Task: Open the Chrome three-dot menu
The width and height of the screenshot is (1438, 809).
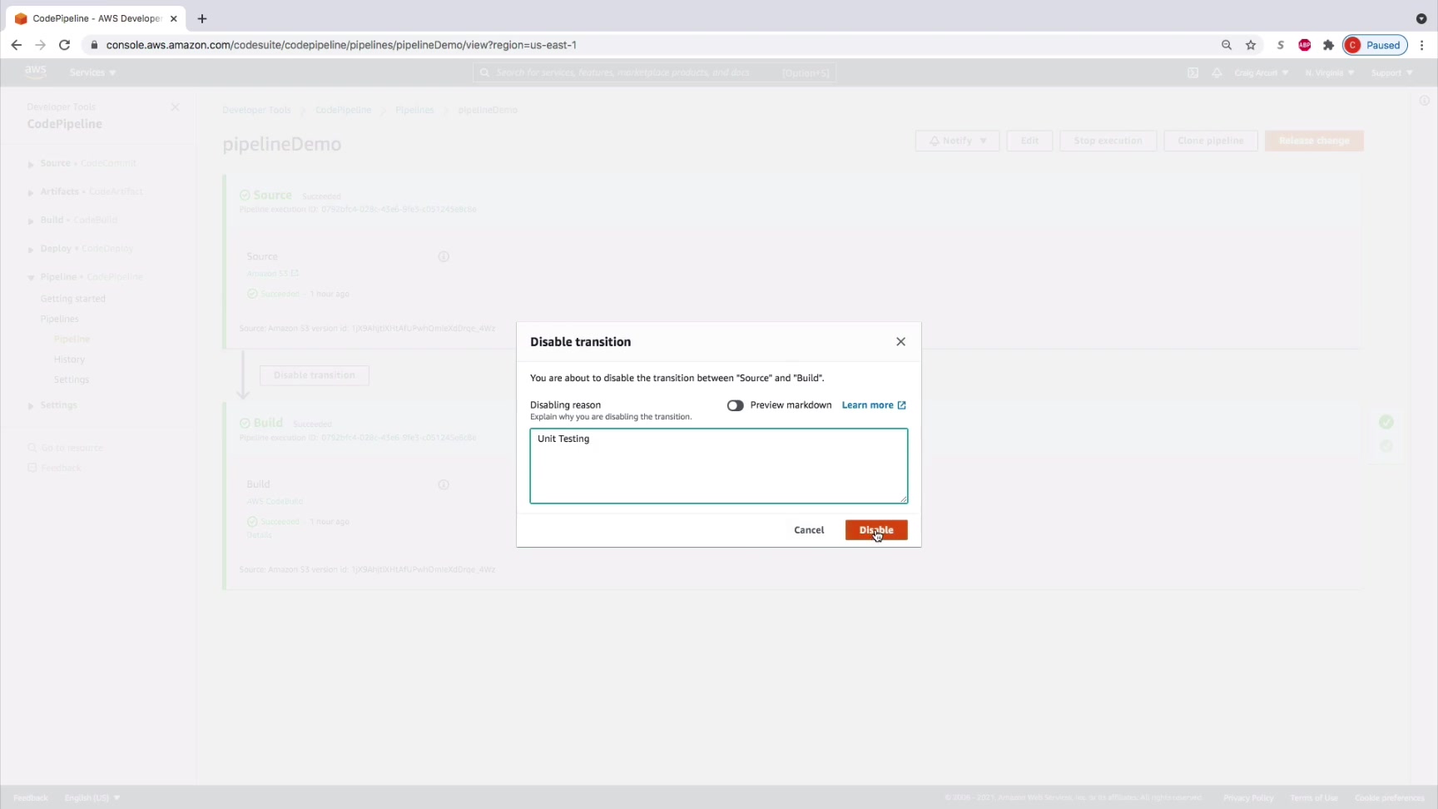Action: pyautogui.click(x=1422, y=45)
